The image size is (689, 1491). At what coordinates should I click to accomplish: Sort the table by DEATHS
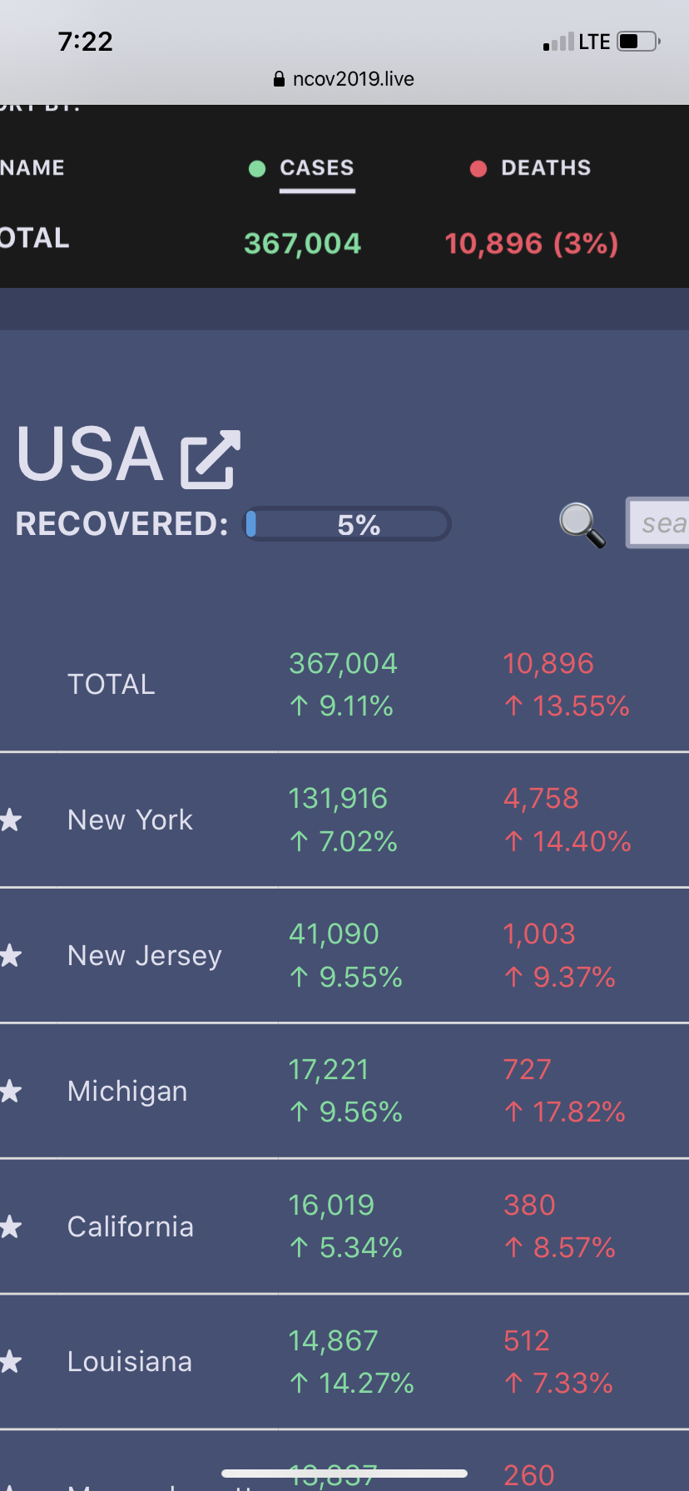pyautogui.click(x=546, y=168)
